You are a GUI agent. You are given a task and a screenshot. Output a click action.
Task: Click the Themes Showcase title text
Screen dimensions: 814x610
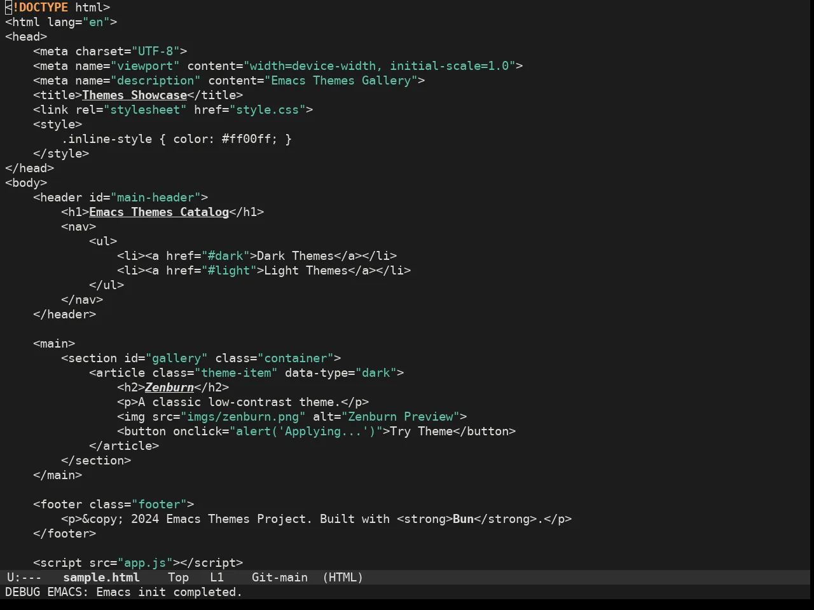[135, 95]
